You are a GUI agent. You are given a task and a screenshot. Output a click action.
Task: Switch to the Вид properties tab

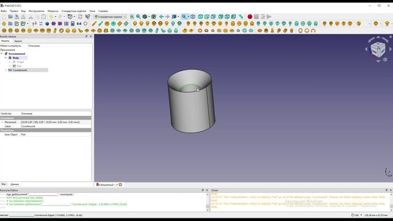coord(4,184)
